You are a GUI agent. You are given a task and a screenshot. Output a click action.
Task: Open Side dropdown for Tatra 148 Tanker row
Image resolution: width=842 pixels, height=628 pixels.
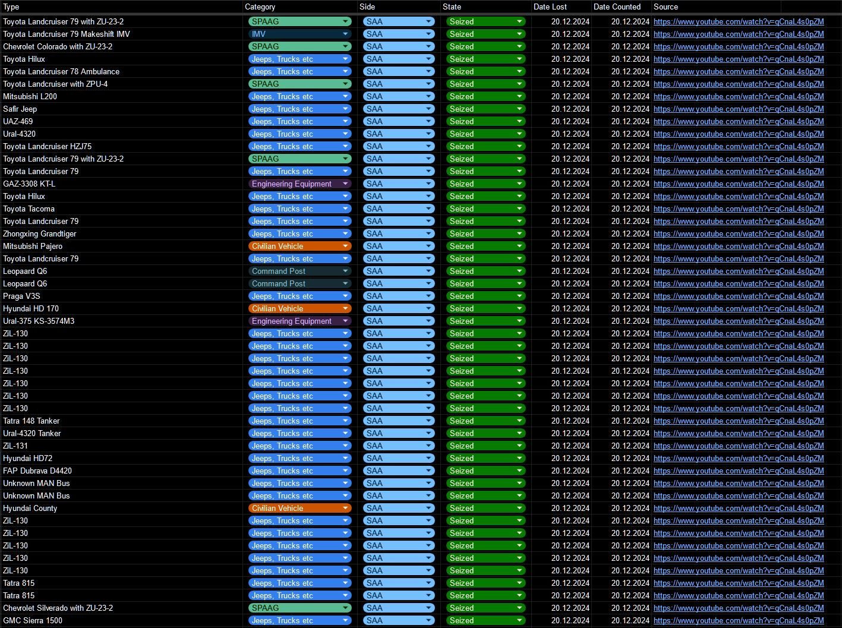(x=399, y=421)
